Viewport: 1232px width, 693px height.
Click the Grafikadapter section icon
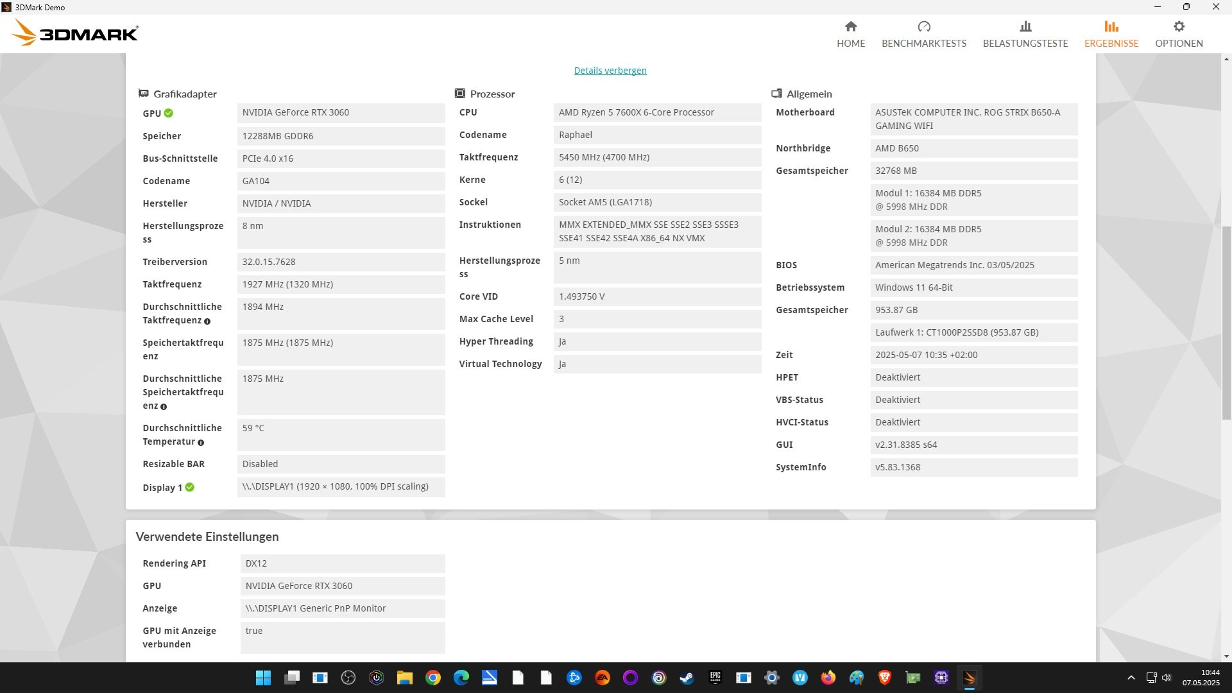pos(144,94)
